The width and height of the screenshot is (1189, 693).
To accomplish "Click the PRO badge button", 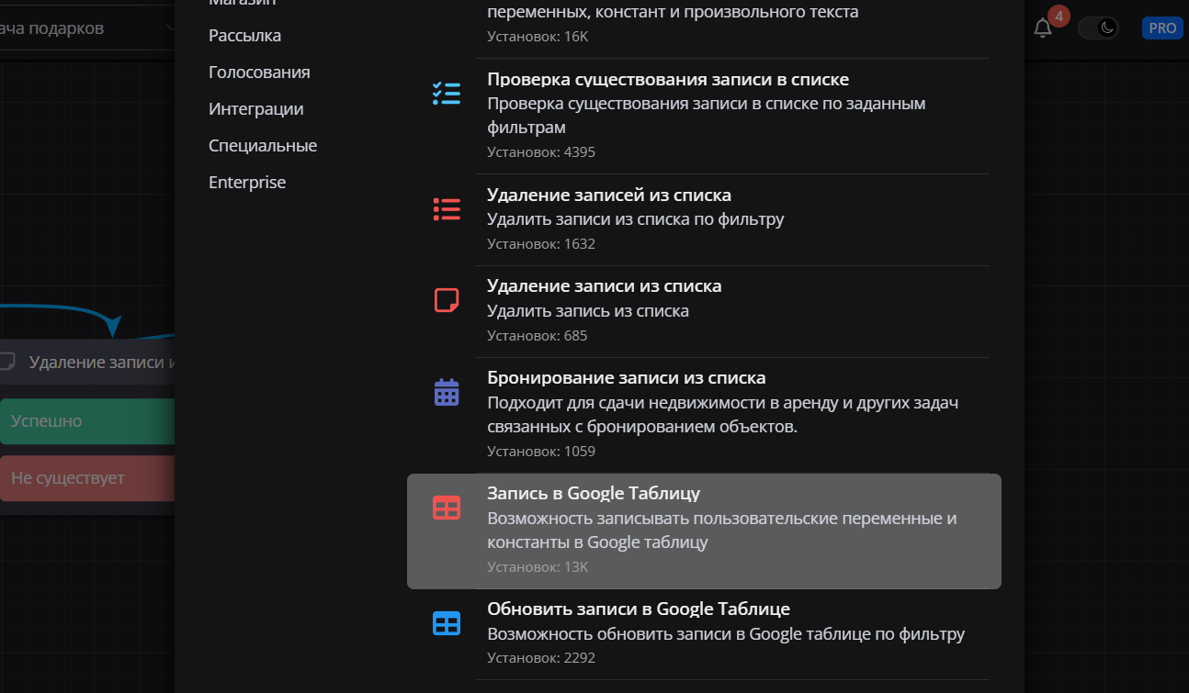I will pos(1162,28).
